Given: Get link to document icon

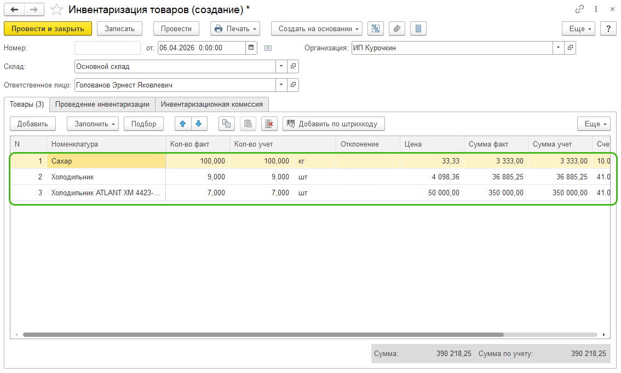Looking at the screenshot, I should click(x=579, y=9).
